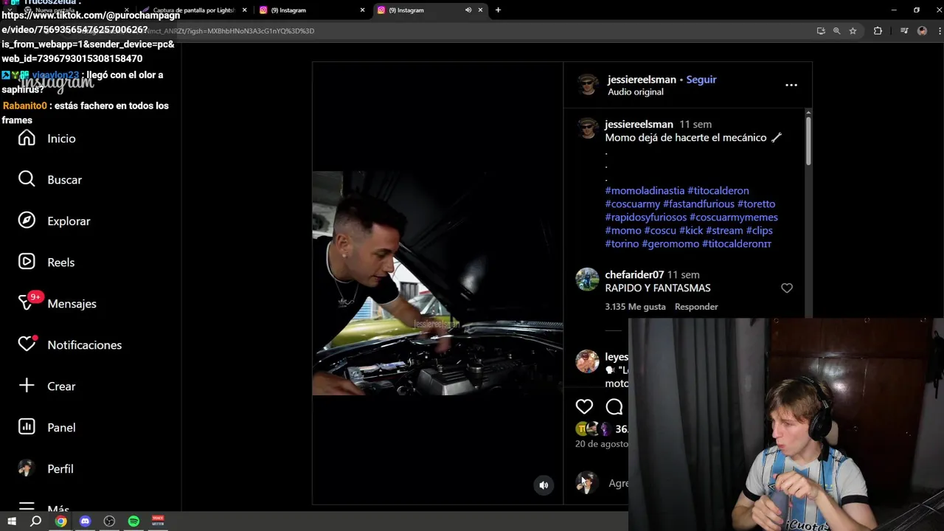Like the reel with the heart icon
Image resolution: width=944 pixels, height=531 pixels.
pyautogui.click(x=584, y=406)
